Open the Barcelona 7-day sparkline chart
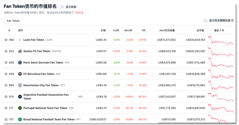The width and height of the screenshot is (239, 125). coord(221,74)
